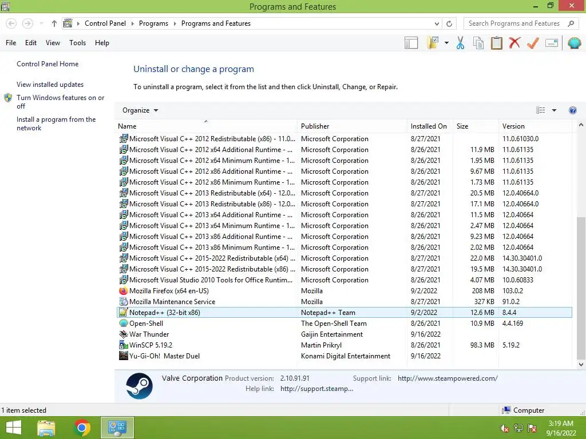Click the Cut scissors toolbar icon
The image size is (586, 439).
460,43
